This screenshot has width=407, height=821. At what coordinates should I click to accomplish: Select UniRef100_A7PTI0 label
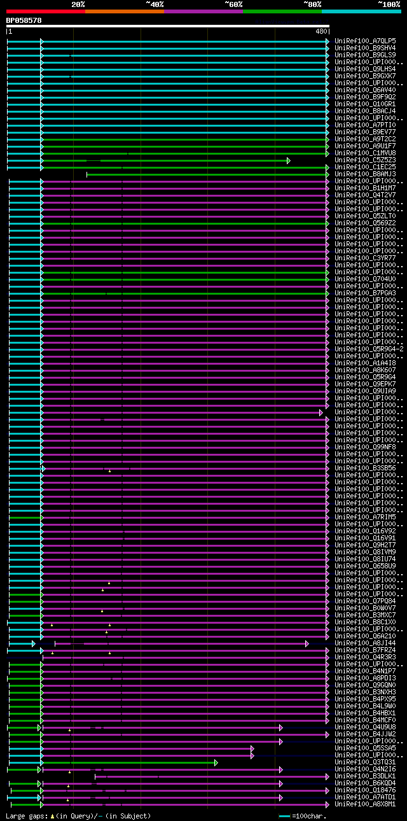[x=365, y=125]
